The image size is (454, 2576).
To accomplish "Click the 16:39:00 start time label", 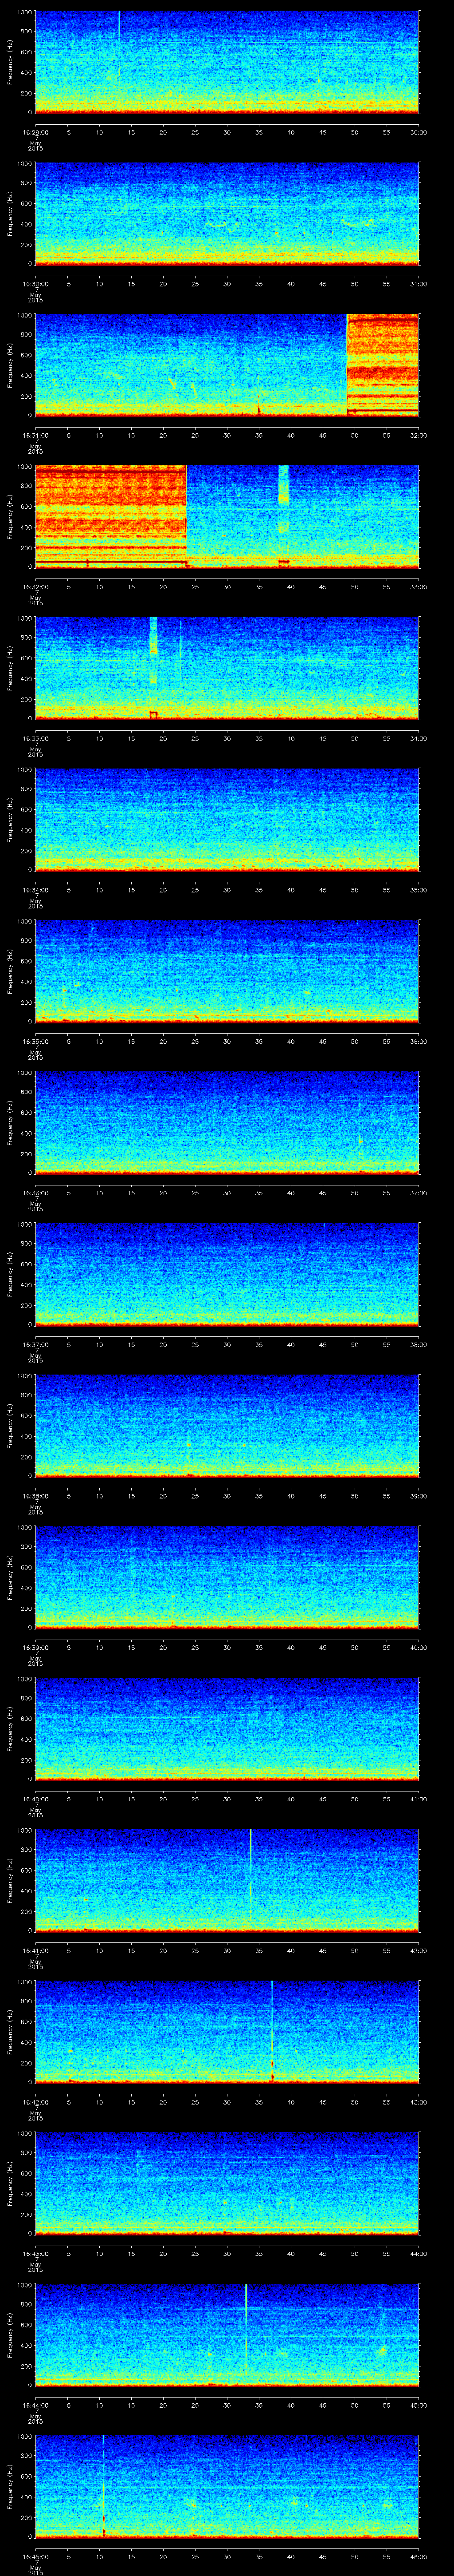I will pos(35,1647).
